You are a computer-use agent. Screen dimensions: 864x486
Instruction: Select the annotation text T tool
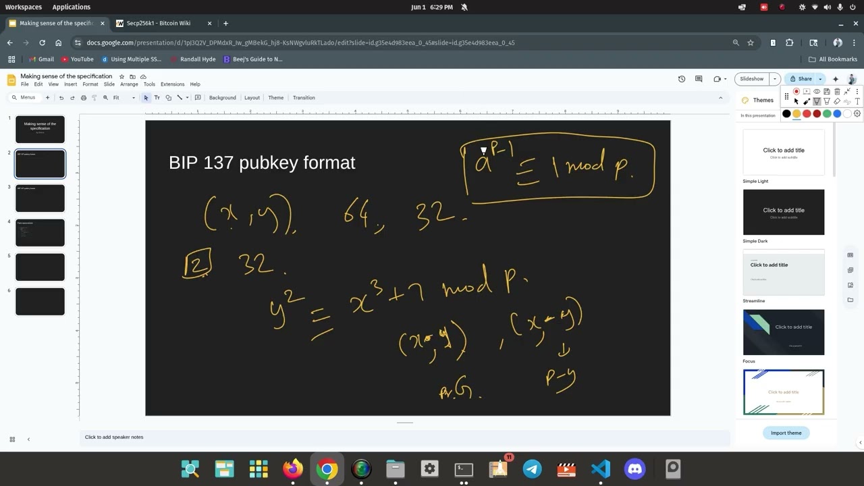(x=857, y=101)
